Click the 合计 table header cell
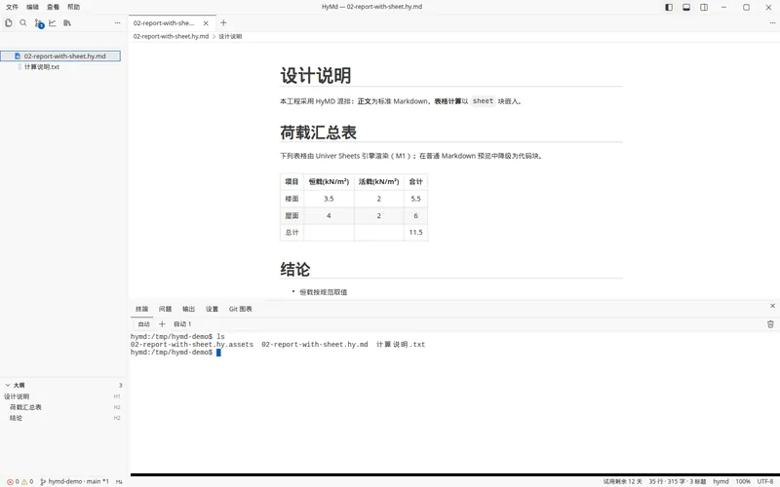The image size is (780, 487). tap(416, 182)
